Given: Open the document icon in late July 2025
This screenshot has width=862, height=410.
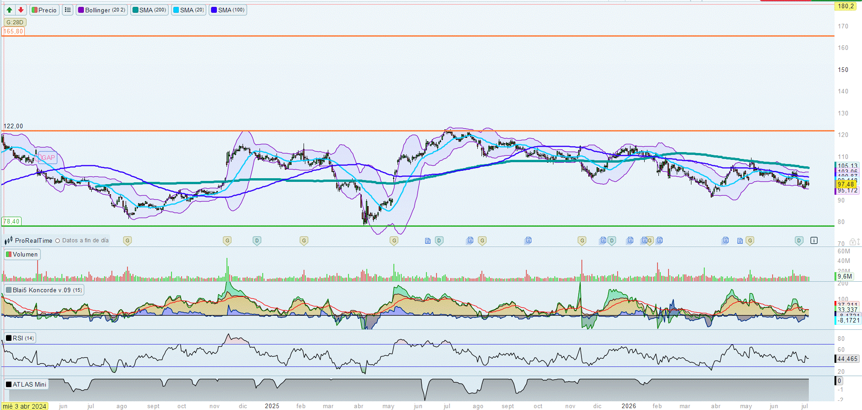Looking at the screenshot, I should pyautogui.click(x=470, y=240).
